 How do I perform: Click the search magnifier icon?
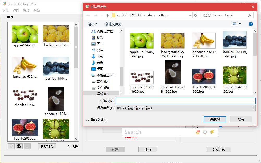(250, 15)
